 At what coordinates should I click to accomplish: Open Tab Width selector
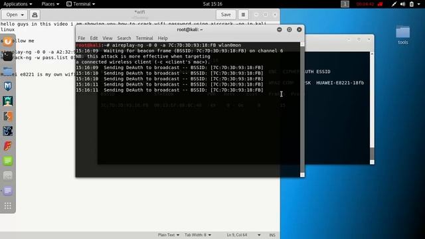[x=198, y=235]
